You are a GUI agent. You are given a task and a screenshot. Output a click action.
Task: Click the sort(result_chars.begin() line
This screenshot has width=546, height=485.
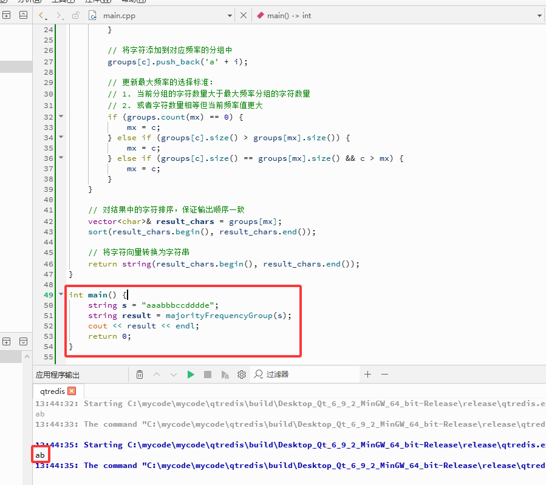click(x=202, y=232)
